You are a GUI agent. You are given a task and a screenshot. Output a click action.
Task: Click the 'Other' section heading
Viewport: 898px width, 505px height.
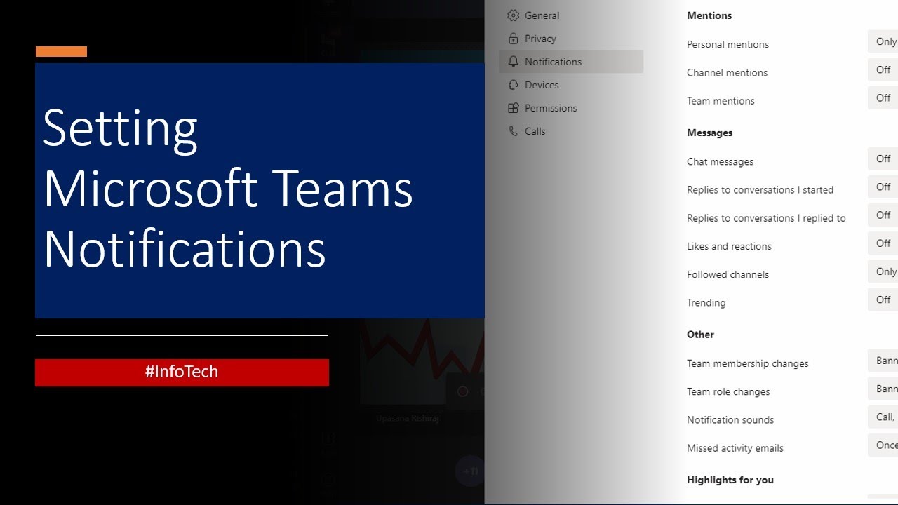[x=700, y=335]
